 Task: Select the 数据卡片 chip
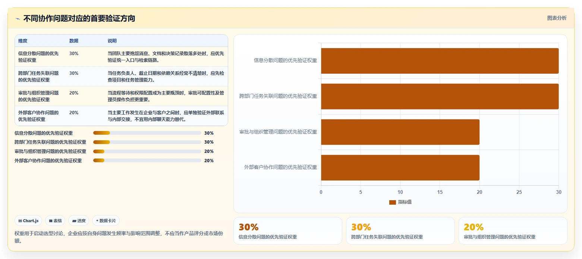[x=106, y=221]
